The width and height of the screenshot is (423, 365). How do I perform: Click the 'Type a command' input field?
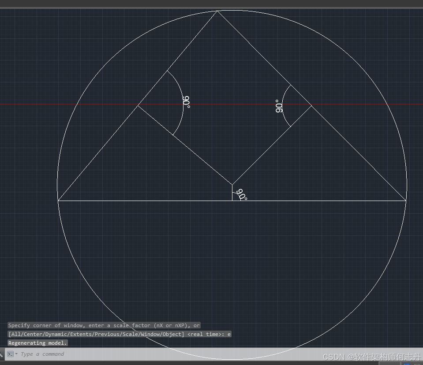132,354
